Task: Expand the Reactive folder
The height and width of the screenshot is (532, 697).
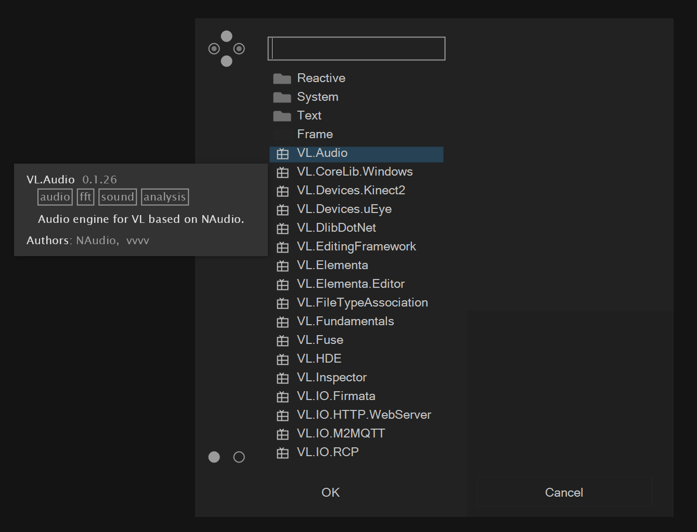Action: pos(321,78)
